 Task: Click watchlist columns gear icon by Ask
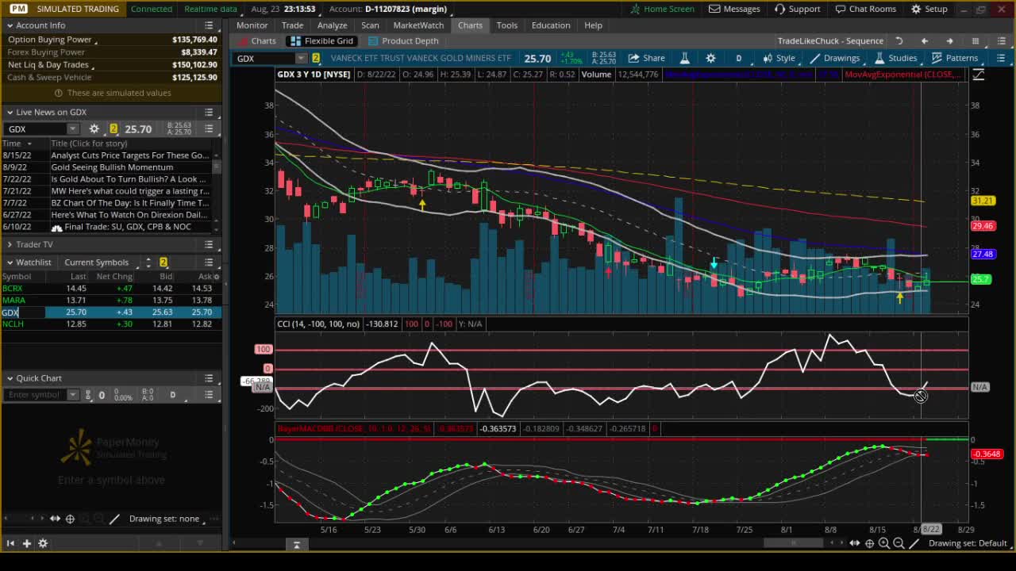(x=217, y=276)
